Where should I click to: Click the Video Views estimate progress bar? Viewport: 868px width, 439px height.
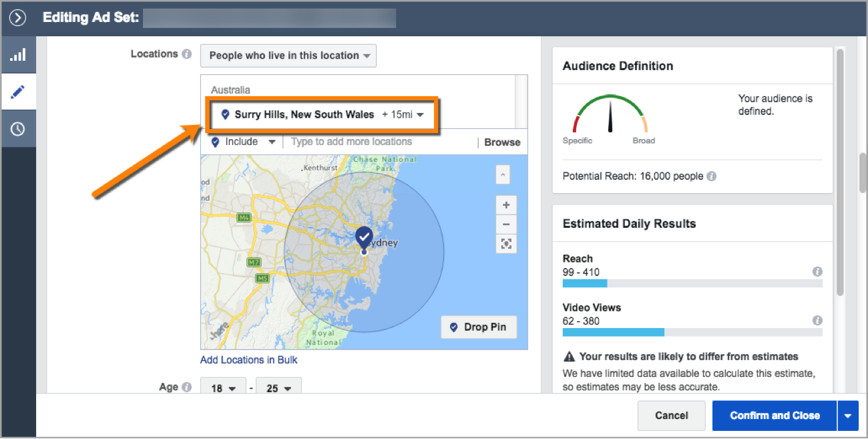[692, 332]
